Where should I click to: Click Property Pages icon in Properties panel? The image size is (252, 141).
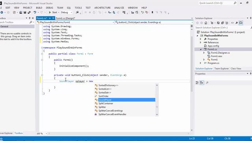[x=208, y=83]
